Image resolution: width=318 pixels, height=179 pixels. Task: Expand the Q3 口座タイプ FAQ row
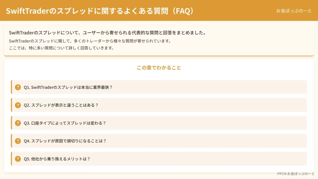pyautogui.click(x=159, y=123)
